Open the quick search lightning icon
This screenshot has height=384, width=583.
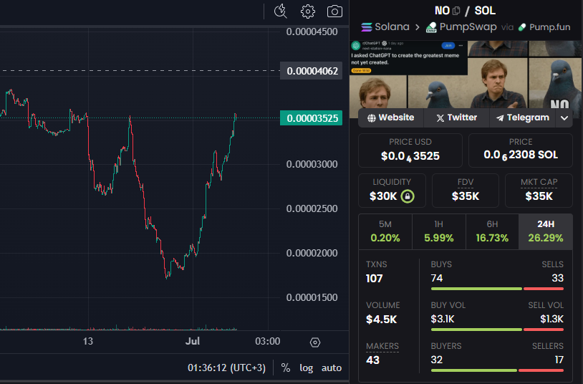(x=280, y=11)
